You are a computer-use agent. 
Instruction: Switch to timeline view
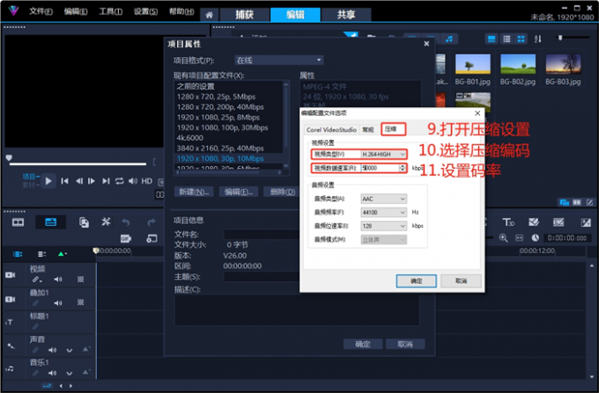[x=51, y=222]
